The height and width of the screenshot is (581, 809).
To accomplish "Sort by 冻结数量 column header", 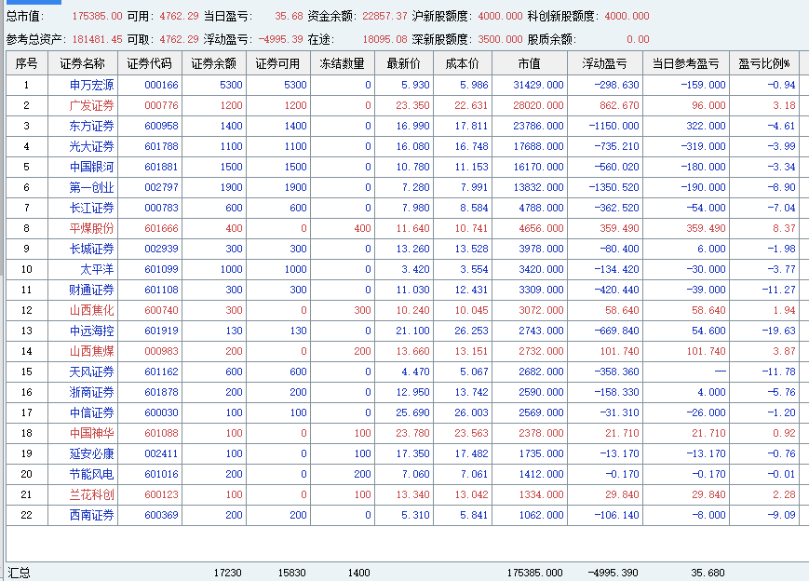I will 343,64.
